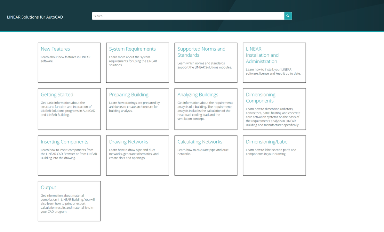Open the New Features heading link

[x=55, y=49]
